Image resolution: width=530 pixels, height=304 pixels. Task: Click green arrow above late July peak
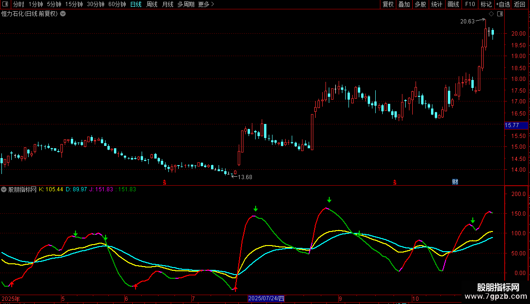[x=256, y=209]
